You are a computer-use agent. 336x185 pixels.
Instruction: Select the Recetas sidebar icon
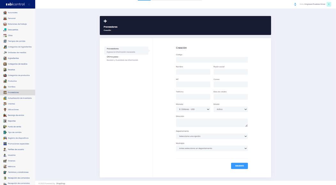tap(5, 69)
